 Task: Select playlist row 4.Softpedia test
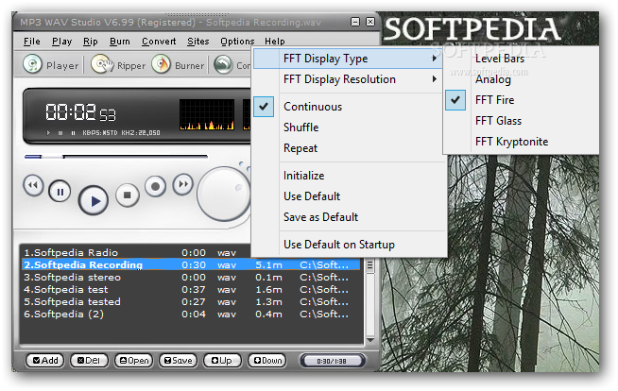click(x=191, y=289)
